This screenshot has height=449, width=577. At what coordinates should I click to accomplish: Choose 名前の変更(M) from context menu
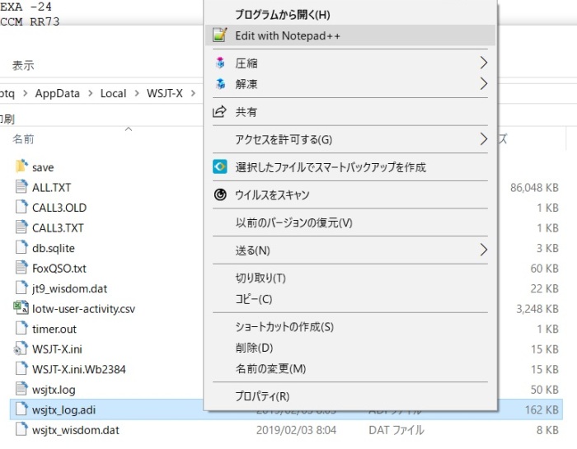[271, 368]
